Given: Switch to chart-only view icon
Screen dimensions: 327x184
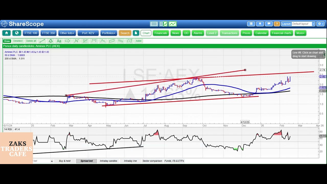Looking at the screenshot, I should (172, 24).
